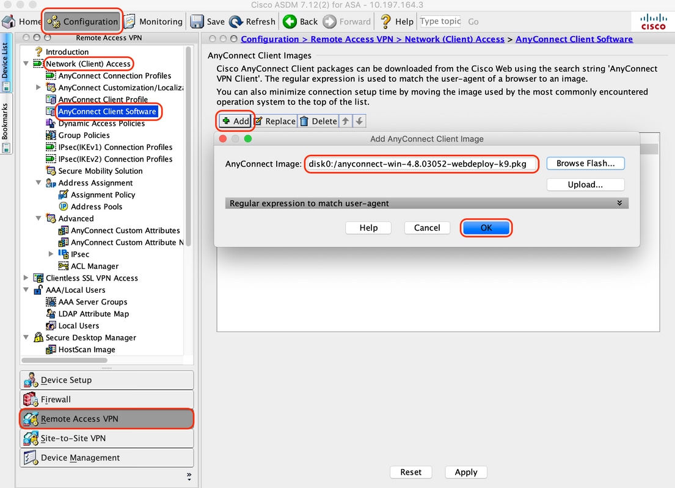Click the grey Forward arrow icon

(x=329, y=21)
